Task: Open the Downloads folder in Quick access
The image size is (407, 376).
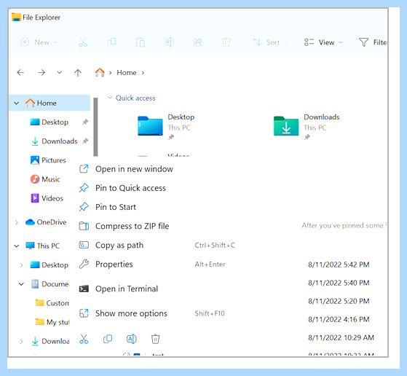Action: coord(307,126)
